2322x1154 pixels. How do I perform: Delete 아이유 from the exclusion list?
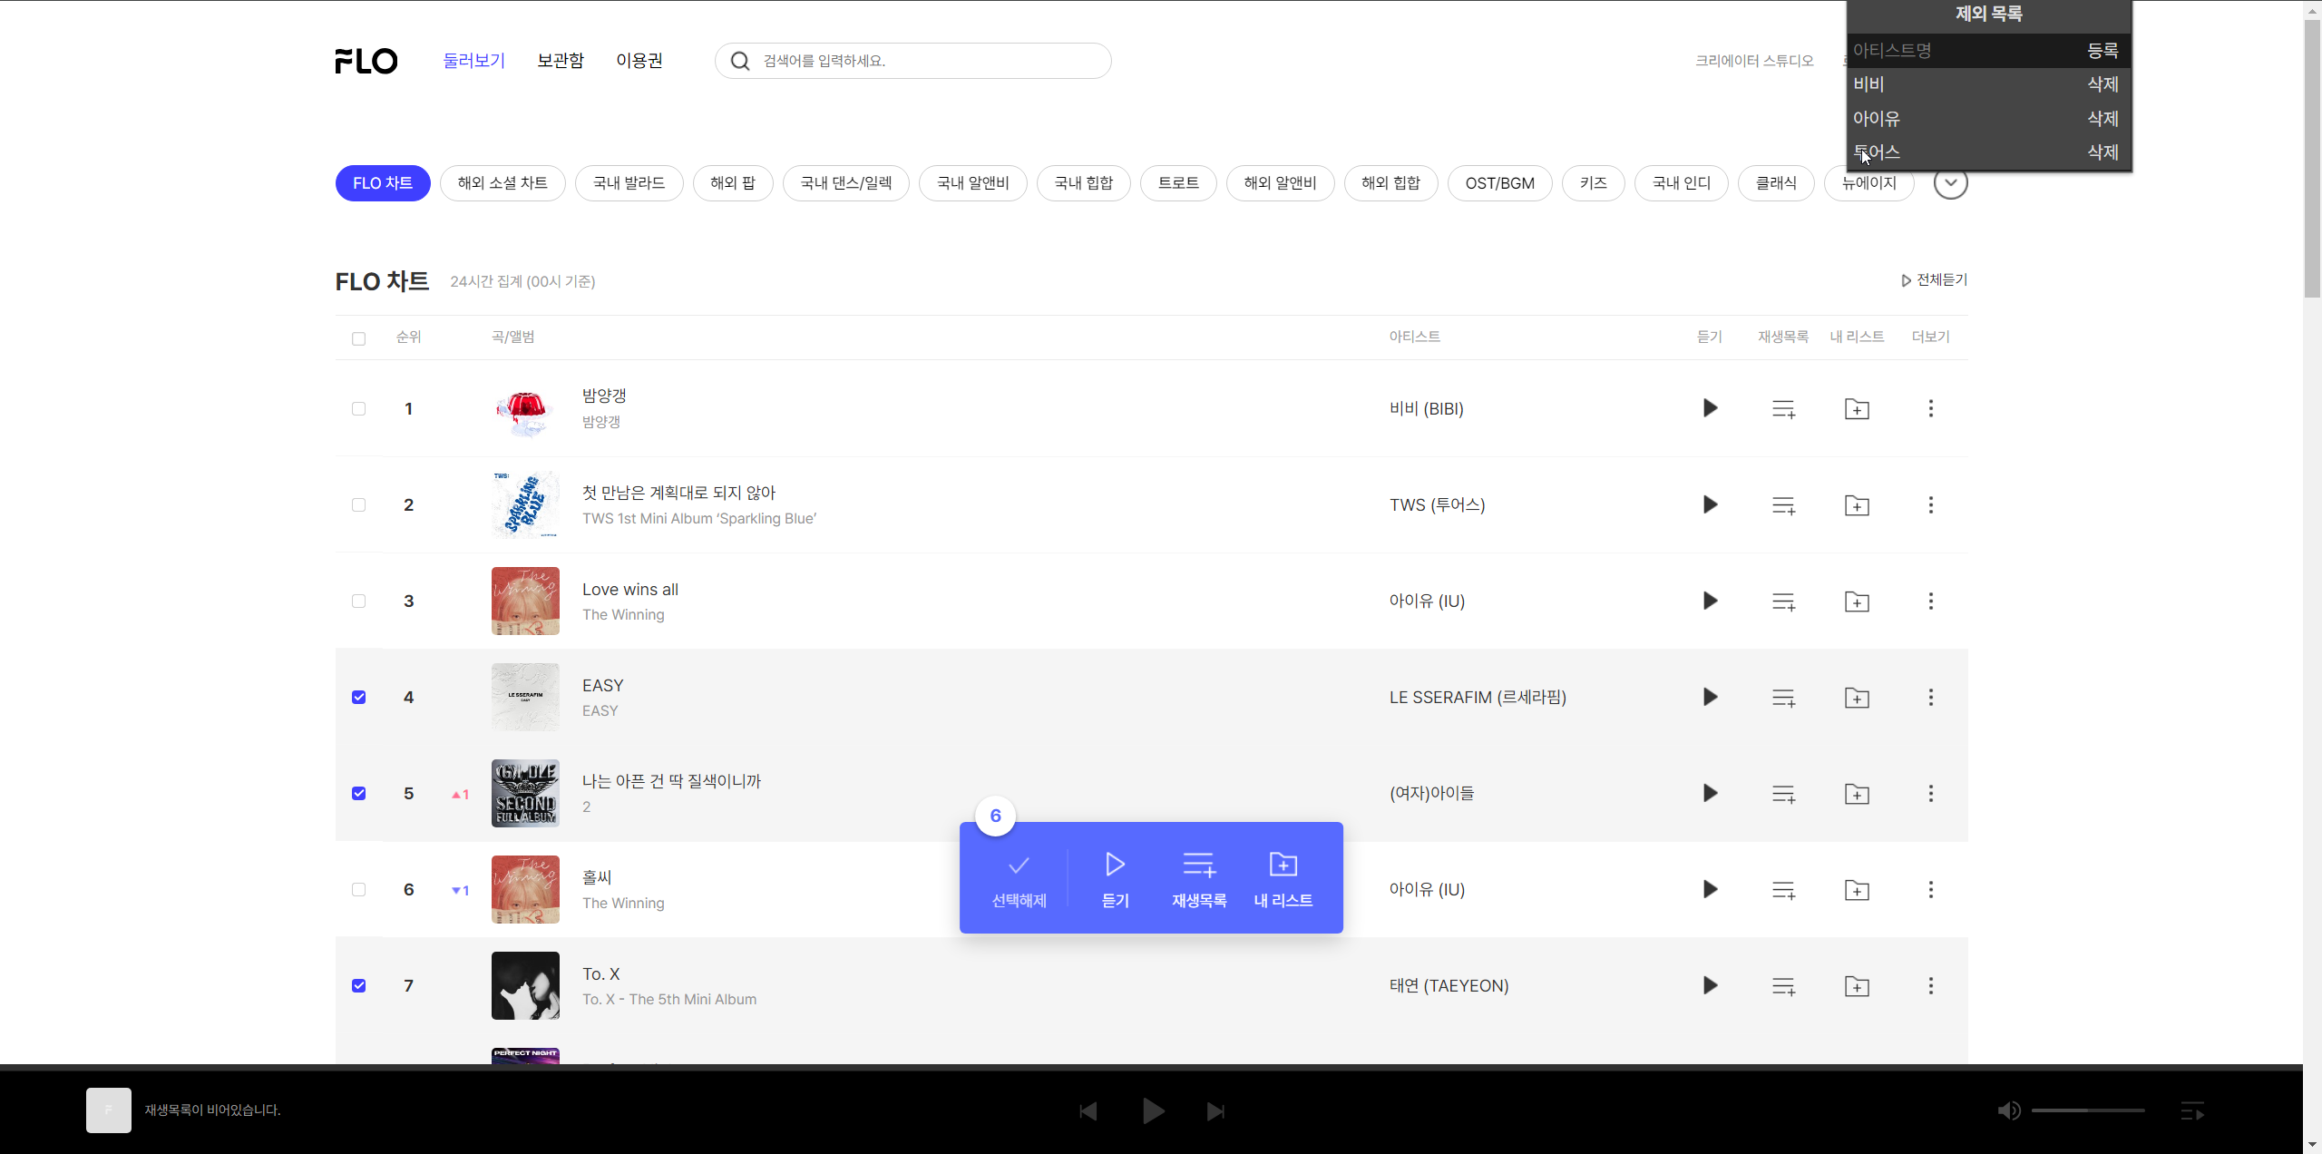pos(2102,119)
